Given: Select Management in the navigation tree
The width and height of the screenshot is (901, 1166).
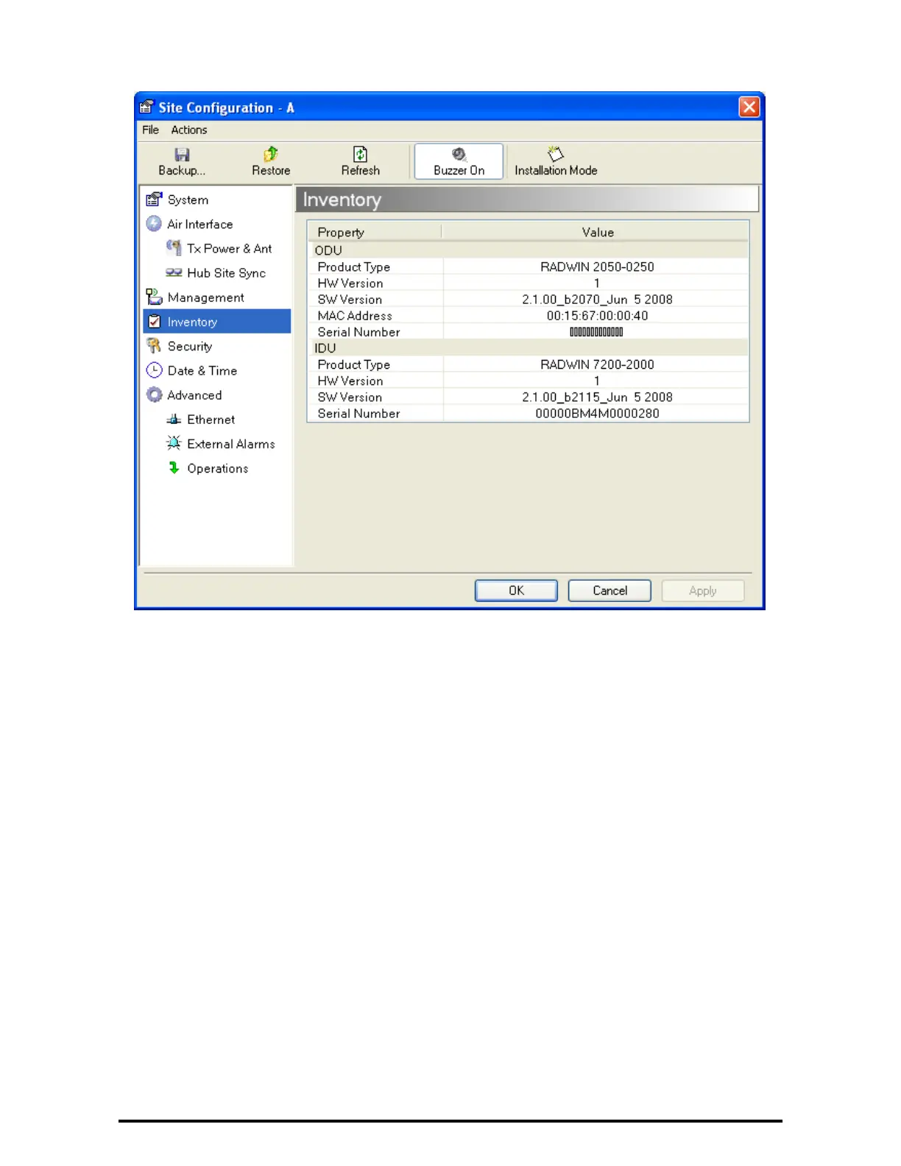Looking at the screenshot, I should pos(205,297).
